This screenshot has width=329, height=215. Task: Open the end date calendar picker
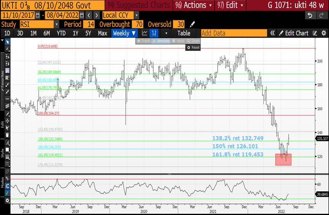tap(82, 15)
